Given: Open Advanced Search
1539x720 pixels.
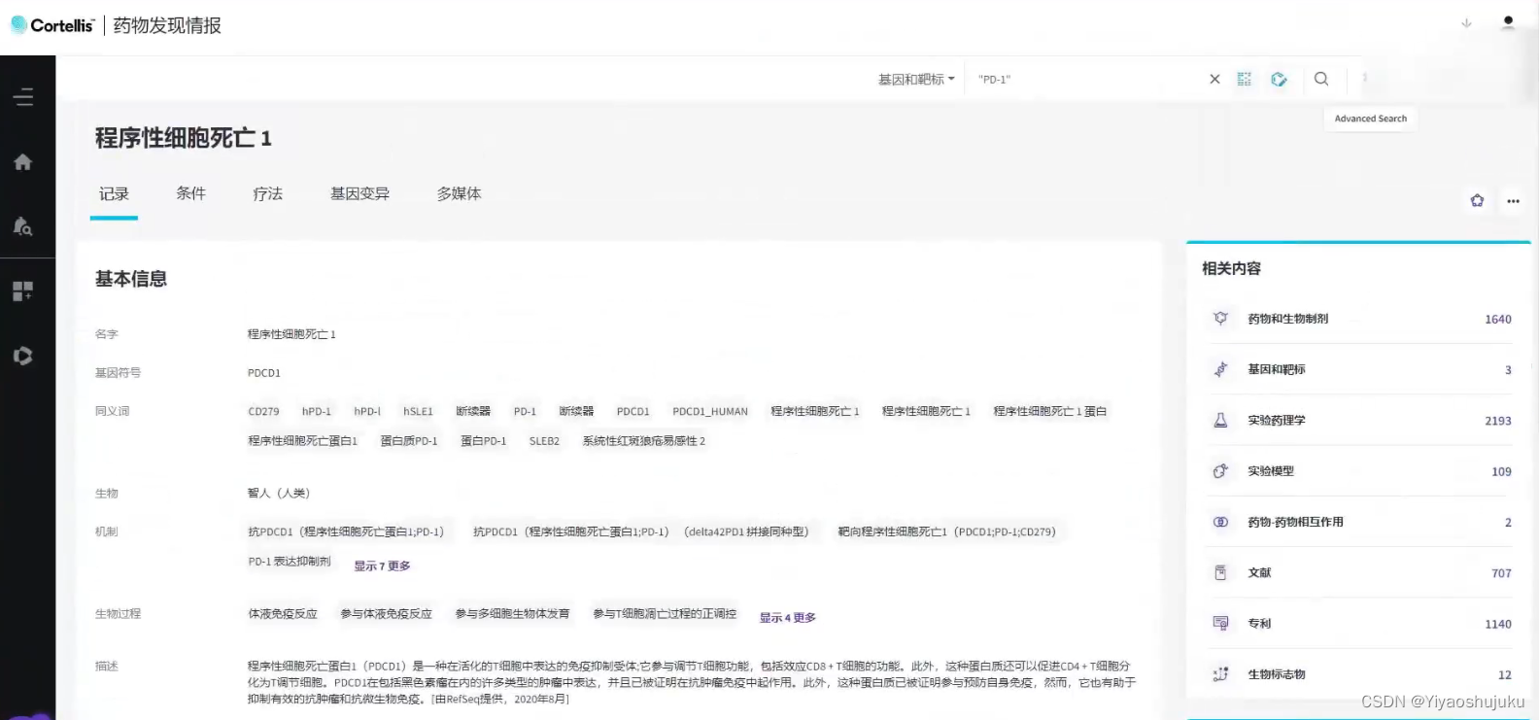Looking at the screenshot, I should point(1370,119).
